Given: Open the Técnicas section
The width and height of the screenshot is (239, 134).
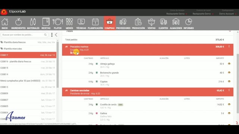Looking at the screenshot, I should click(81, 23).
